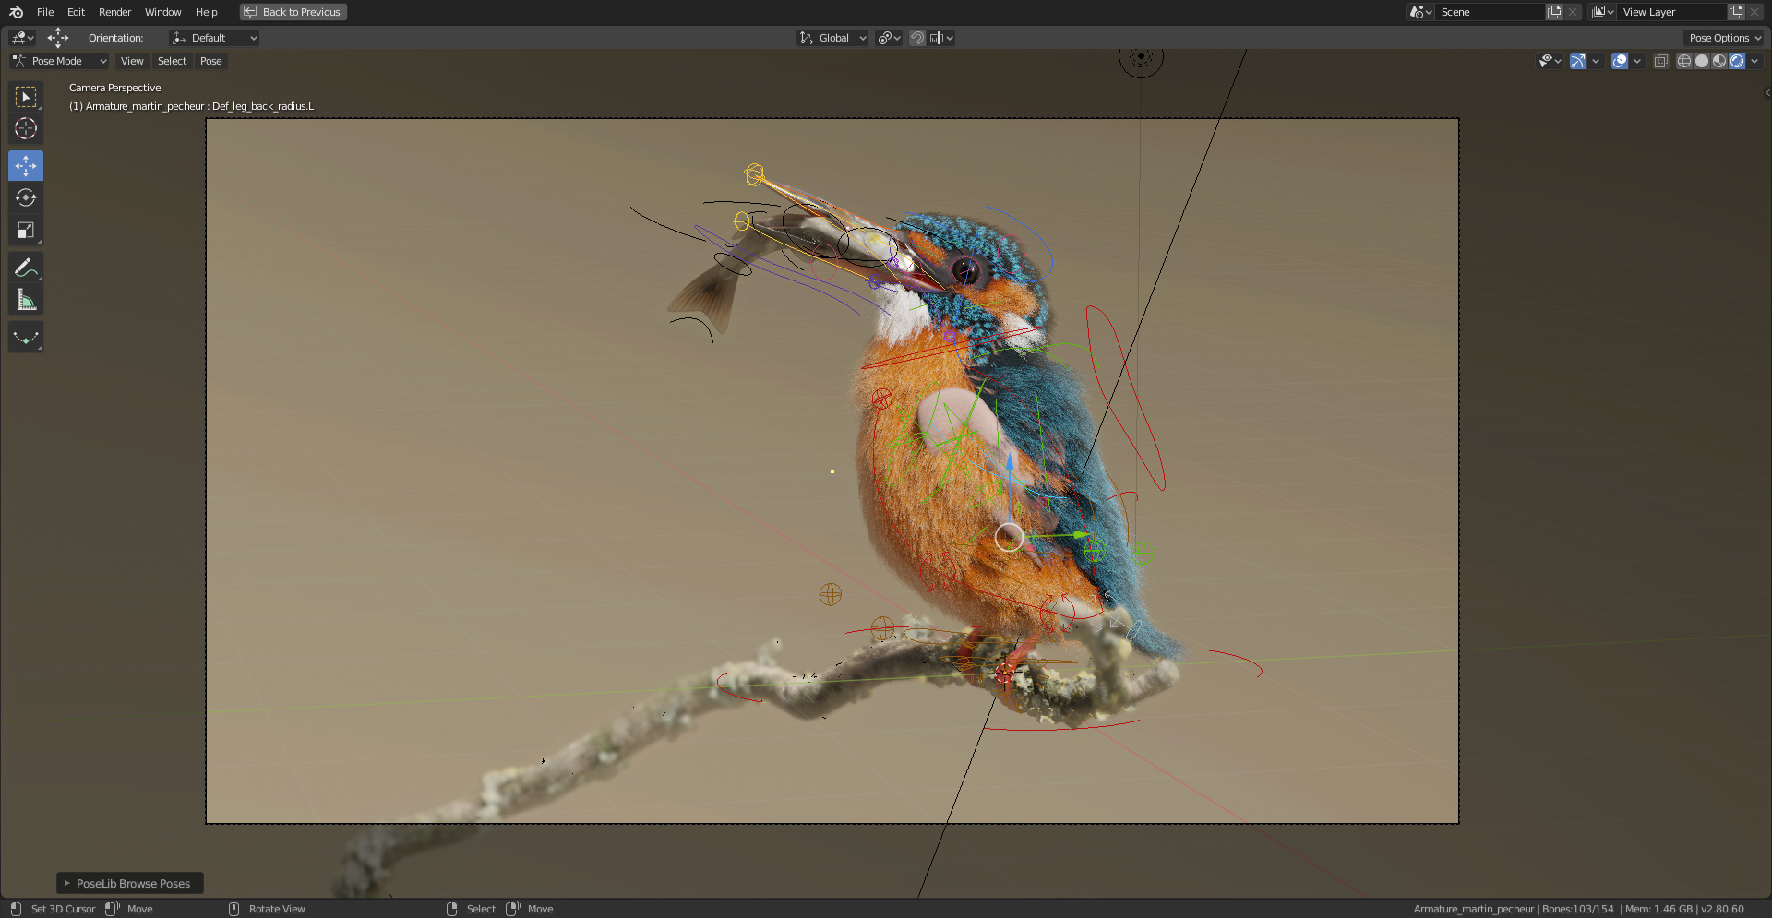
Task: Open the view layer browse dropdown icon
Action: tap(1602, 12)
